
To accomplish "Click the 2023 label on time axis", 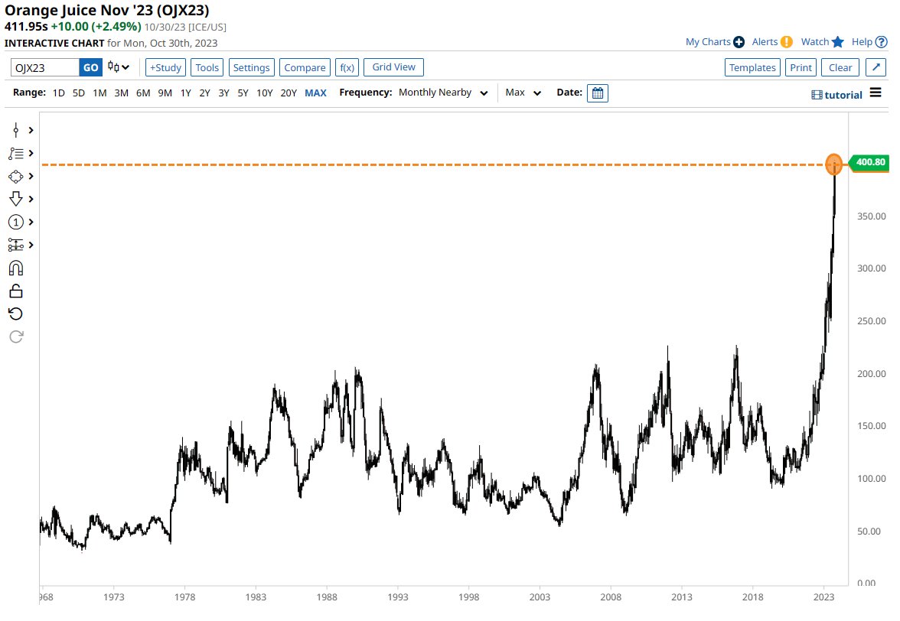I will [x=823, y=597].
